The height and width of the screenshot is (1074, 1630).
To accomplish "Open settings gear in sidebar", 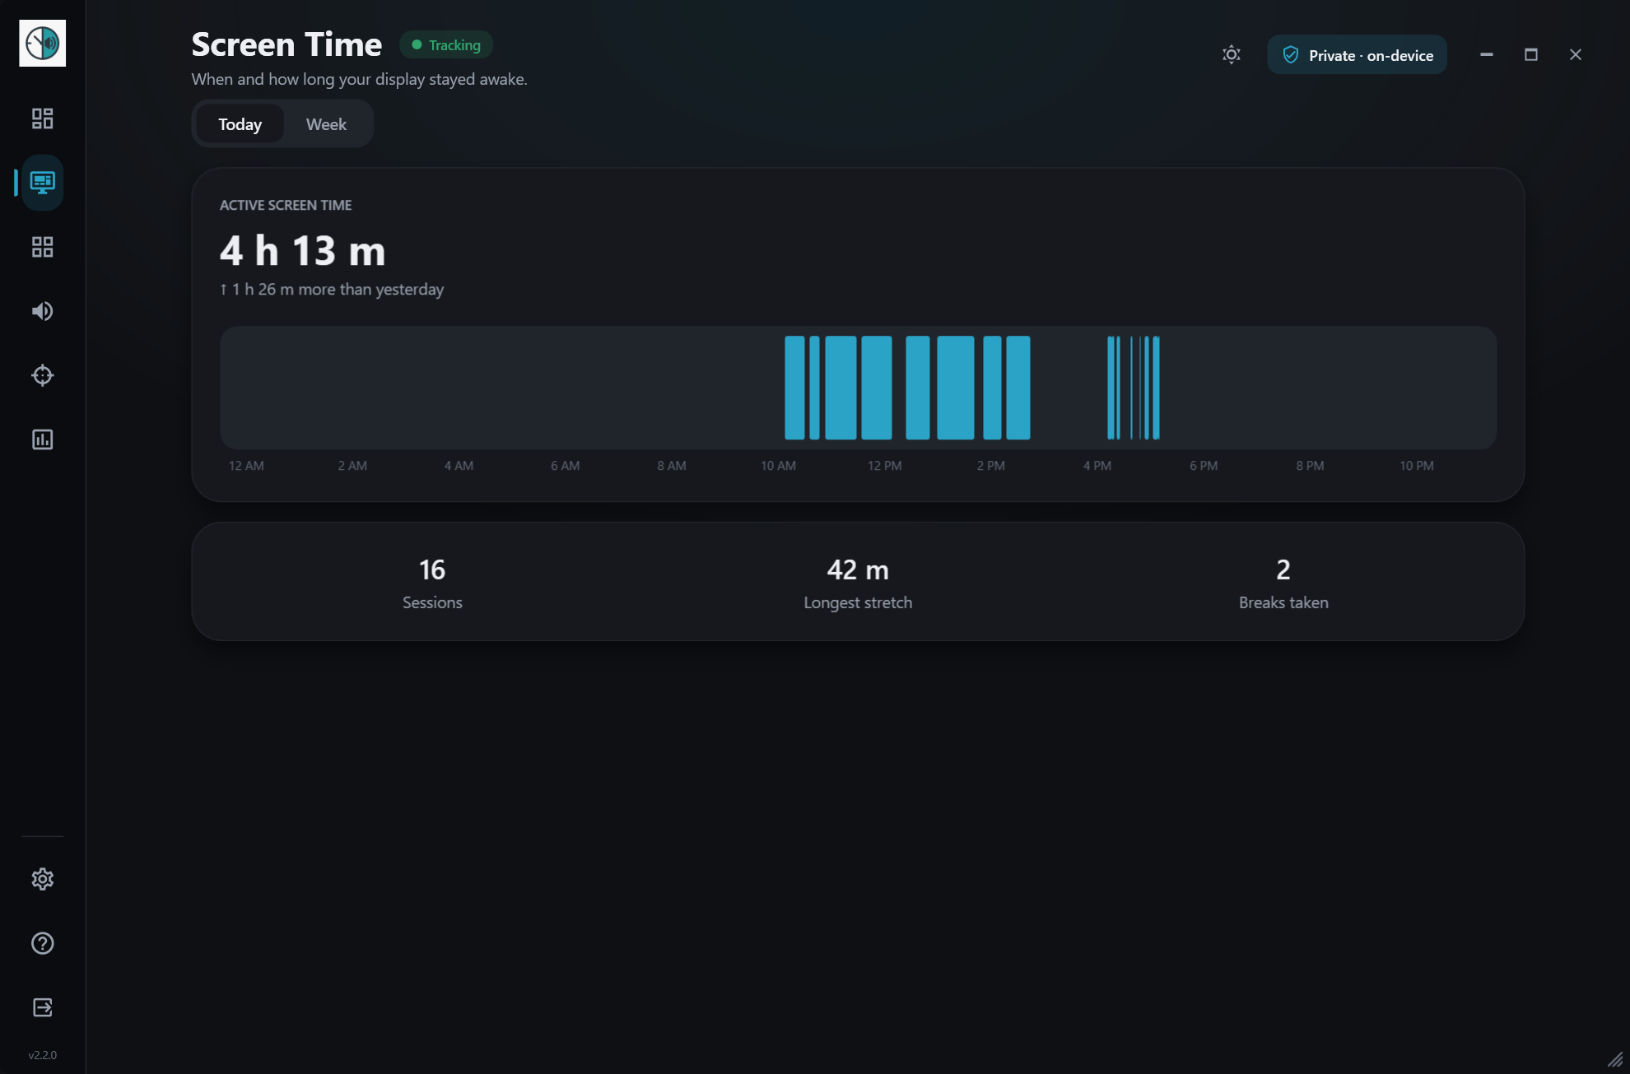I will pyautogui.click(x=43, y=879).
